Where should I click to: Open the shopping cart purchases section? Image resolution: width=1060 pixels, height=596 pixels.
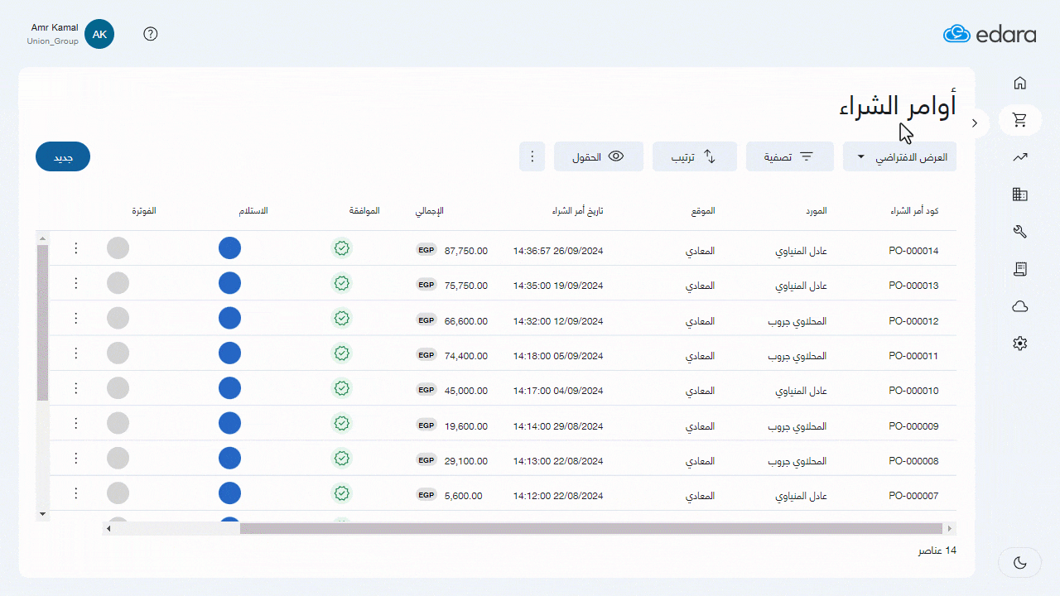tap(1020, 120)
